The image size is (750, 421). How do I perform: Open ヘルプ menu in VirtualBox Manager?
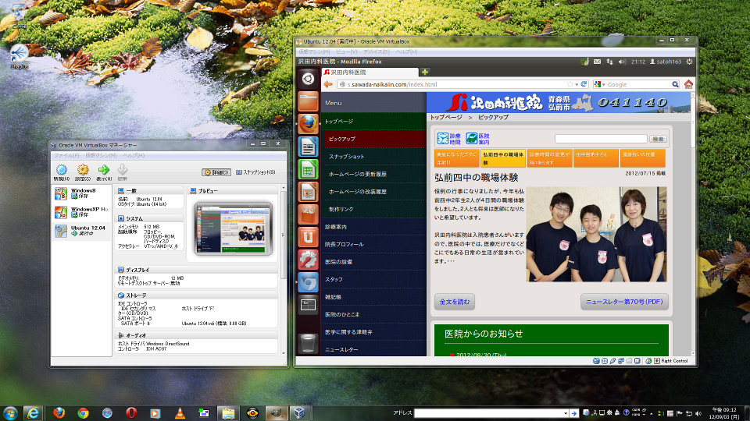[x=134, y=156]
